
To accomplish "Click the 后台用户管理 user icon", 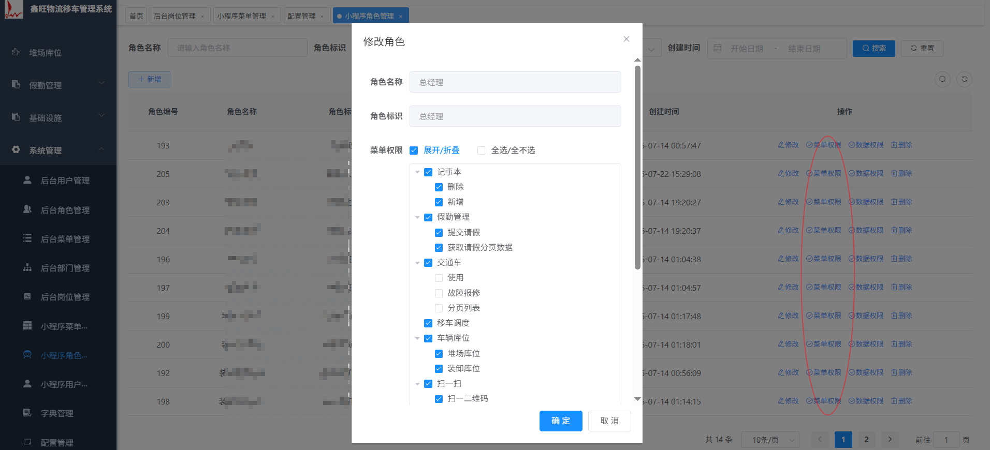I will click(x=27, y=180).
